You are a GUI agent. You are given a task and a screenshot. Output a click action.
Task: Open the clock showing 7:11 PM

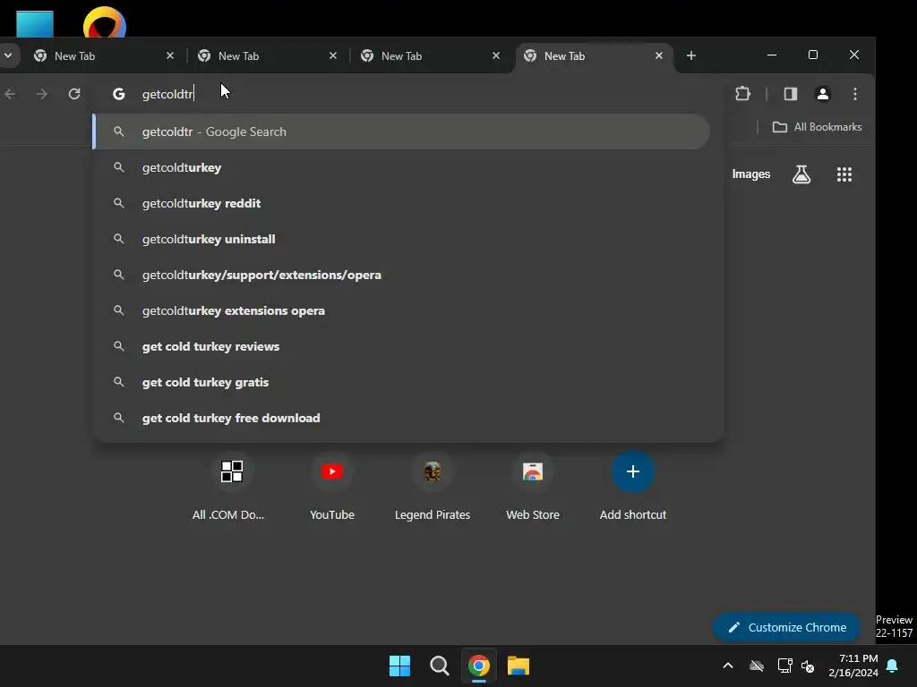[853, 666]
